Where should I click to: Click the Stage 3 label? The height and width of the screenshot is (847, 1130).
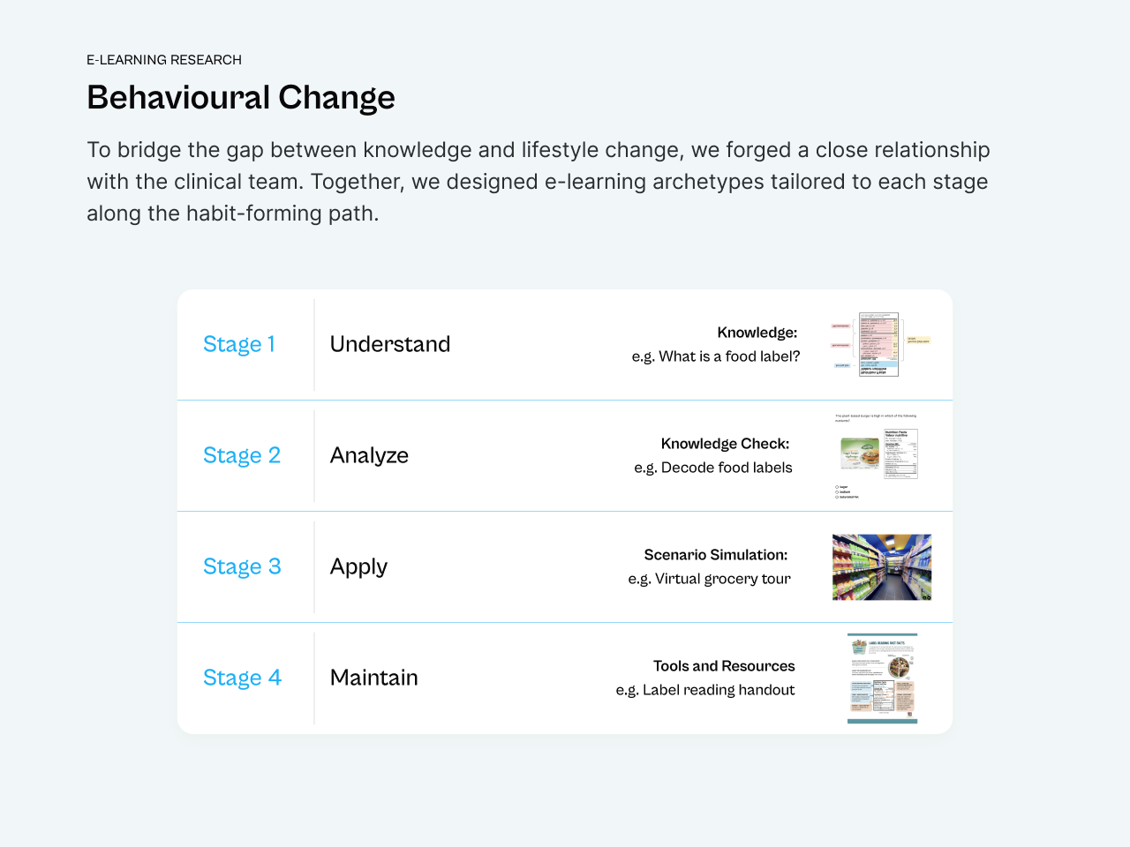[242, 566]
